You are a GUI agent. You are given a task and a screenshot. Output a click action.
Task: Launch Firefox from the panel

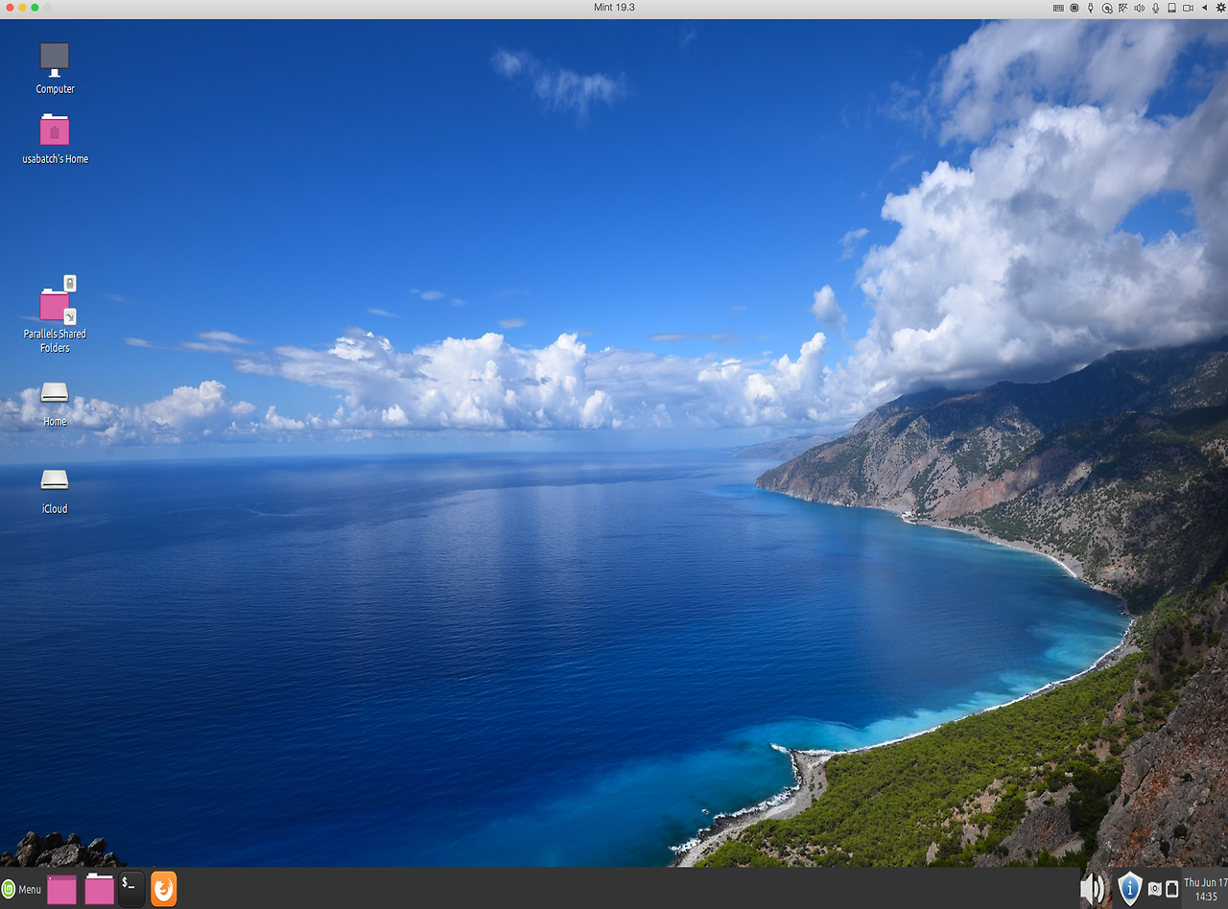click(x=164, y=889)
